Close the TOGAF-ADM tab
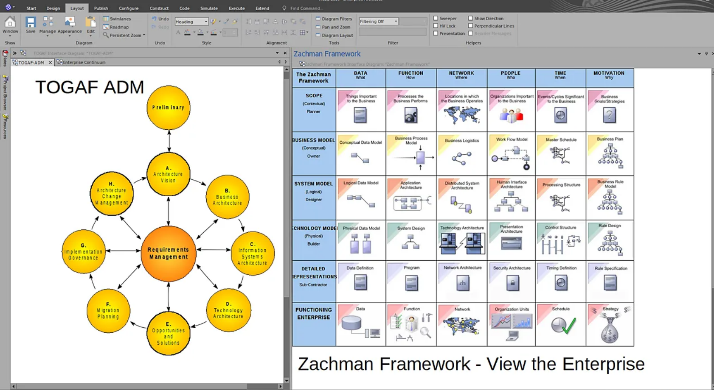The width and height of the screenshot is (714, 390). click(50, 62)
